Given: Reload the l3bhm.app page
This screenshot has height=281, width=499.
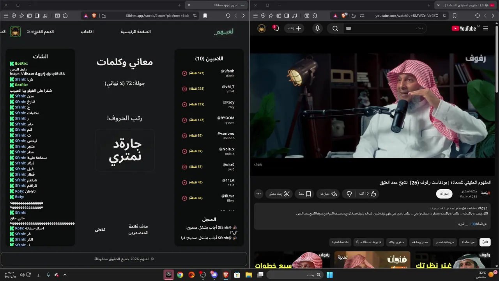Looking at the screenshot, I should pyautogui.click(x=228, y=16).
